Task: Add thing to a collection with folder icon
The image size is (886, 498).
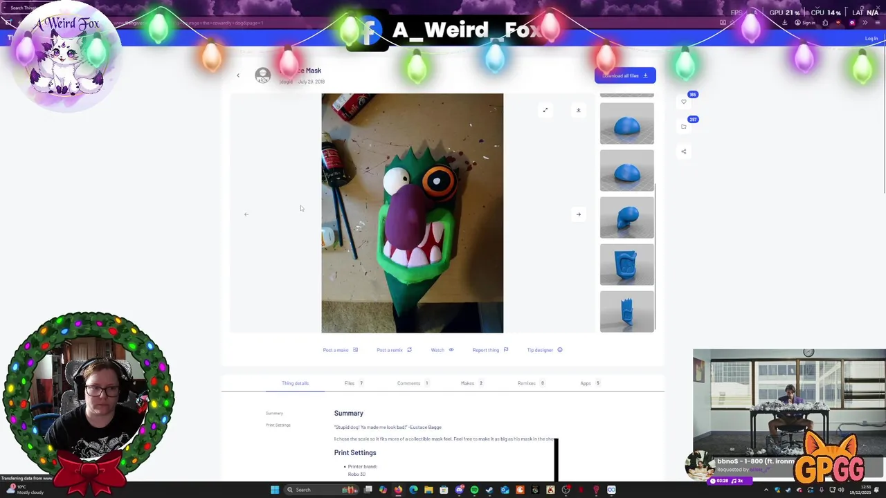Action: point(684,127)
